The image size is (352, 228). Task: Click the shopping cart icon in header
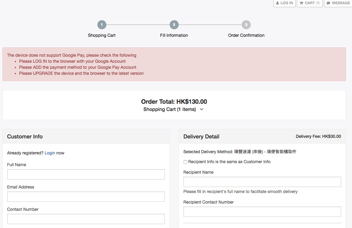tap(301, 3)
